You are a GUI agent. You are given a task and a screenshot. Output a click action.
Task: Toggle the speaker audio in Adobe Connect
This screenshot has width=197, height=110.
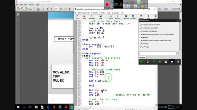click(160, 62)
